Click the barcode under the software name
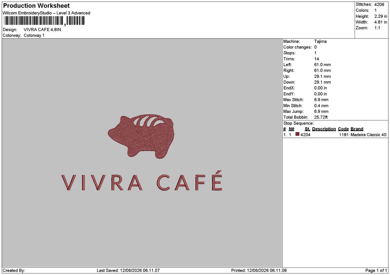Viewport: 390px width, 275px height. click(44, 21)
